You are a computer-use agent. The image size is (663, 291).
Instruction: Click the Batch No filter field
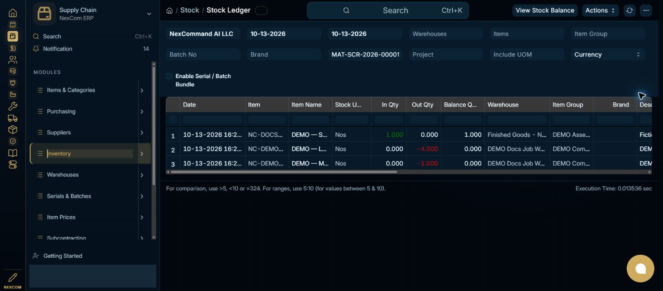click(203, 54)
